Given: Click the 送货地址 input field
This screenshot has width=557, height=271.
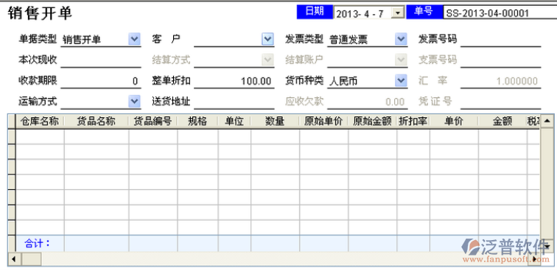Looking at the screenshot, I should [x=234, y=102].
